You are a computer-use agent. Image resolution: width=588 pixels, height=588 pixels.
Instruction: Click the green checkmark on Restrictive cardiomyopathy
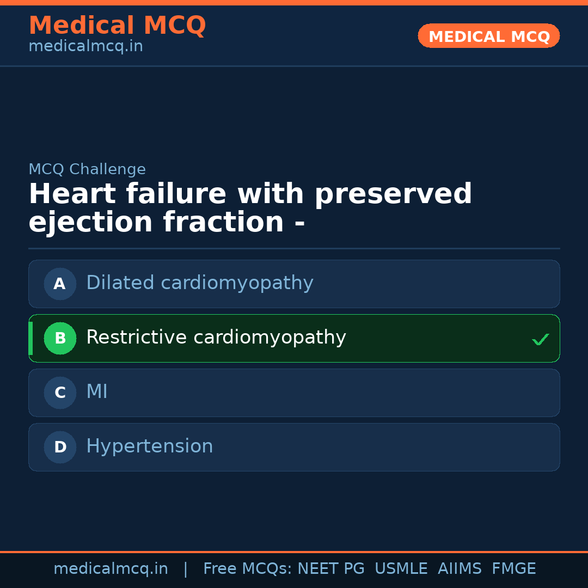click(x=541, y=339)
